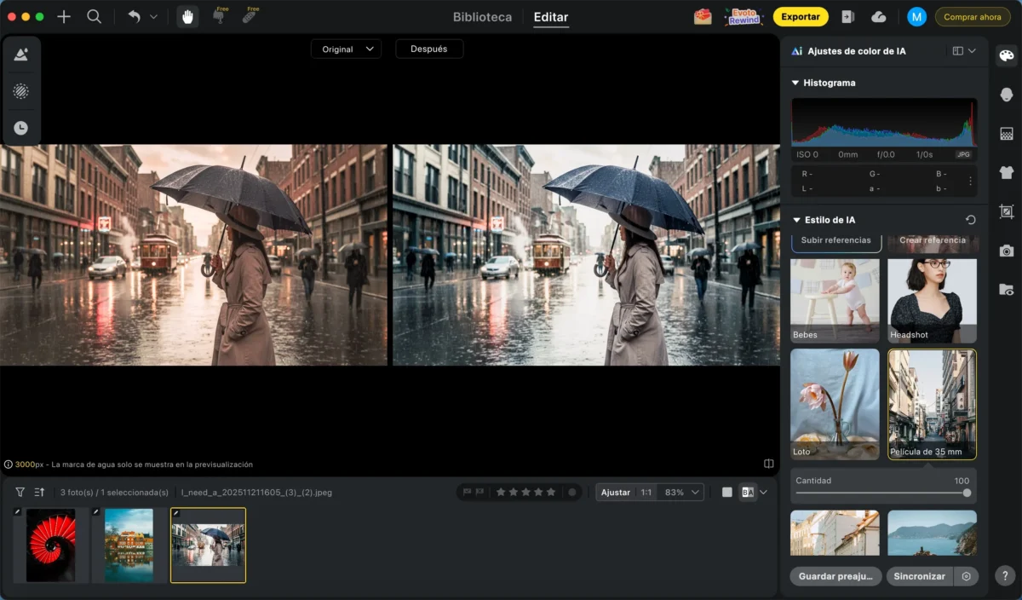The width and height of the screenshot is (1022, 600).
Task: Switch to the Biblioteca tab
Action: 482,17
